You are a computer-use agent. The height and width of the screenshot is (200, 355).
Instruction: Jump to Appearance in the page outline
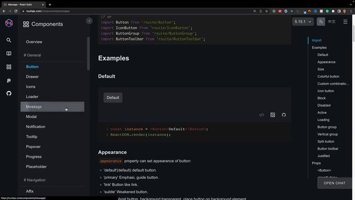click(x=326, y=62)
